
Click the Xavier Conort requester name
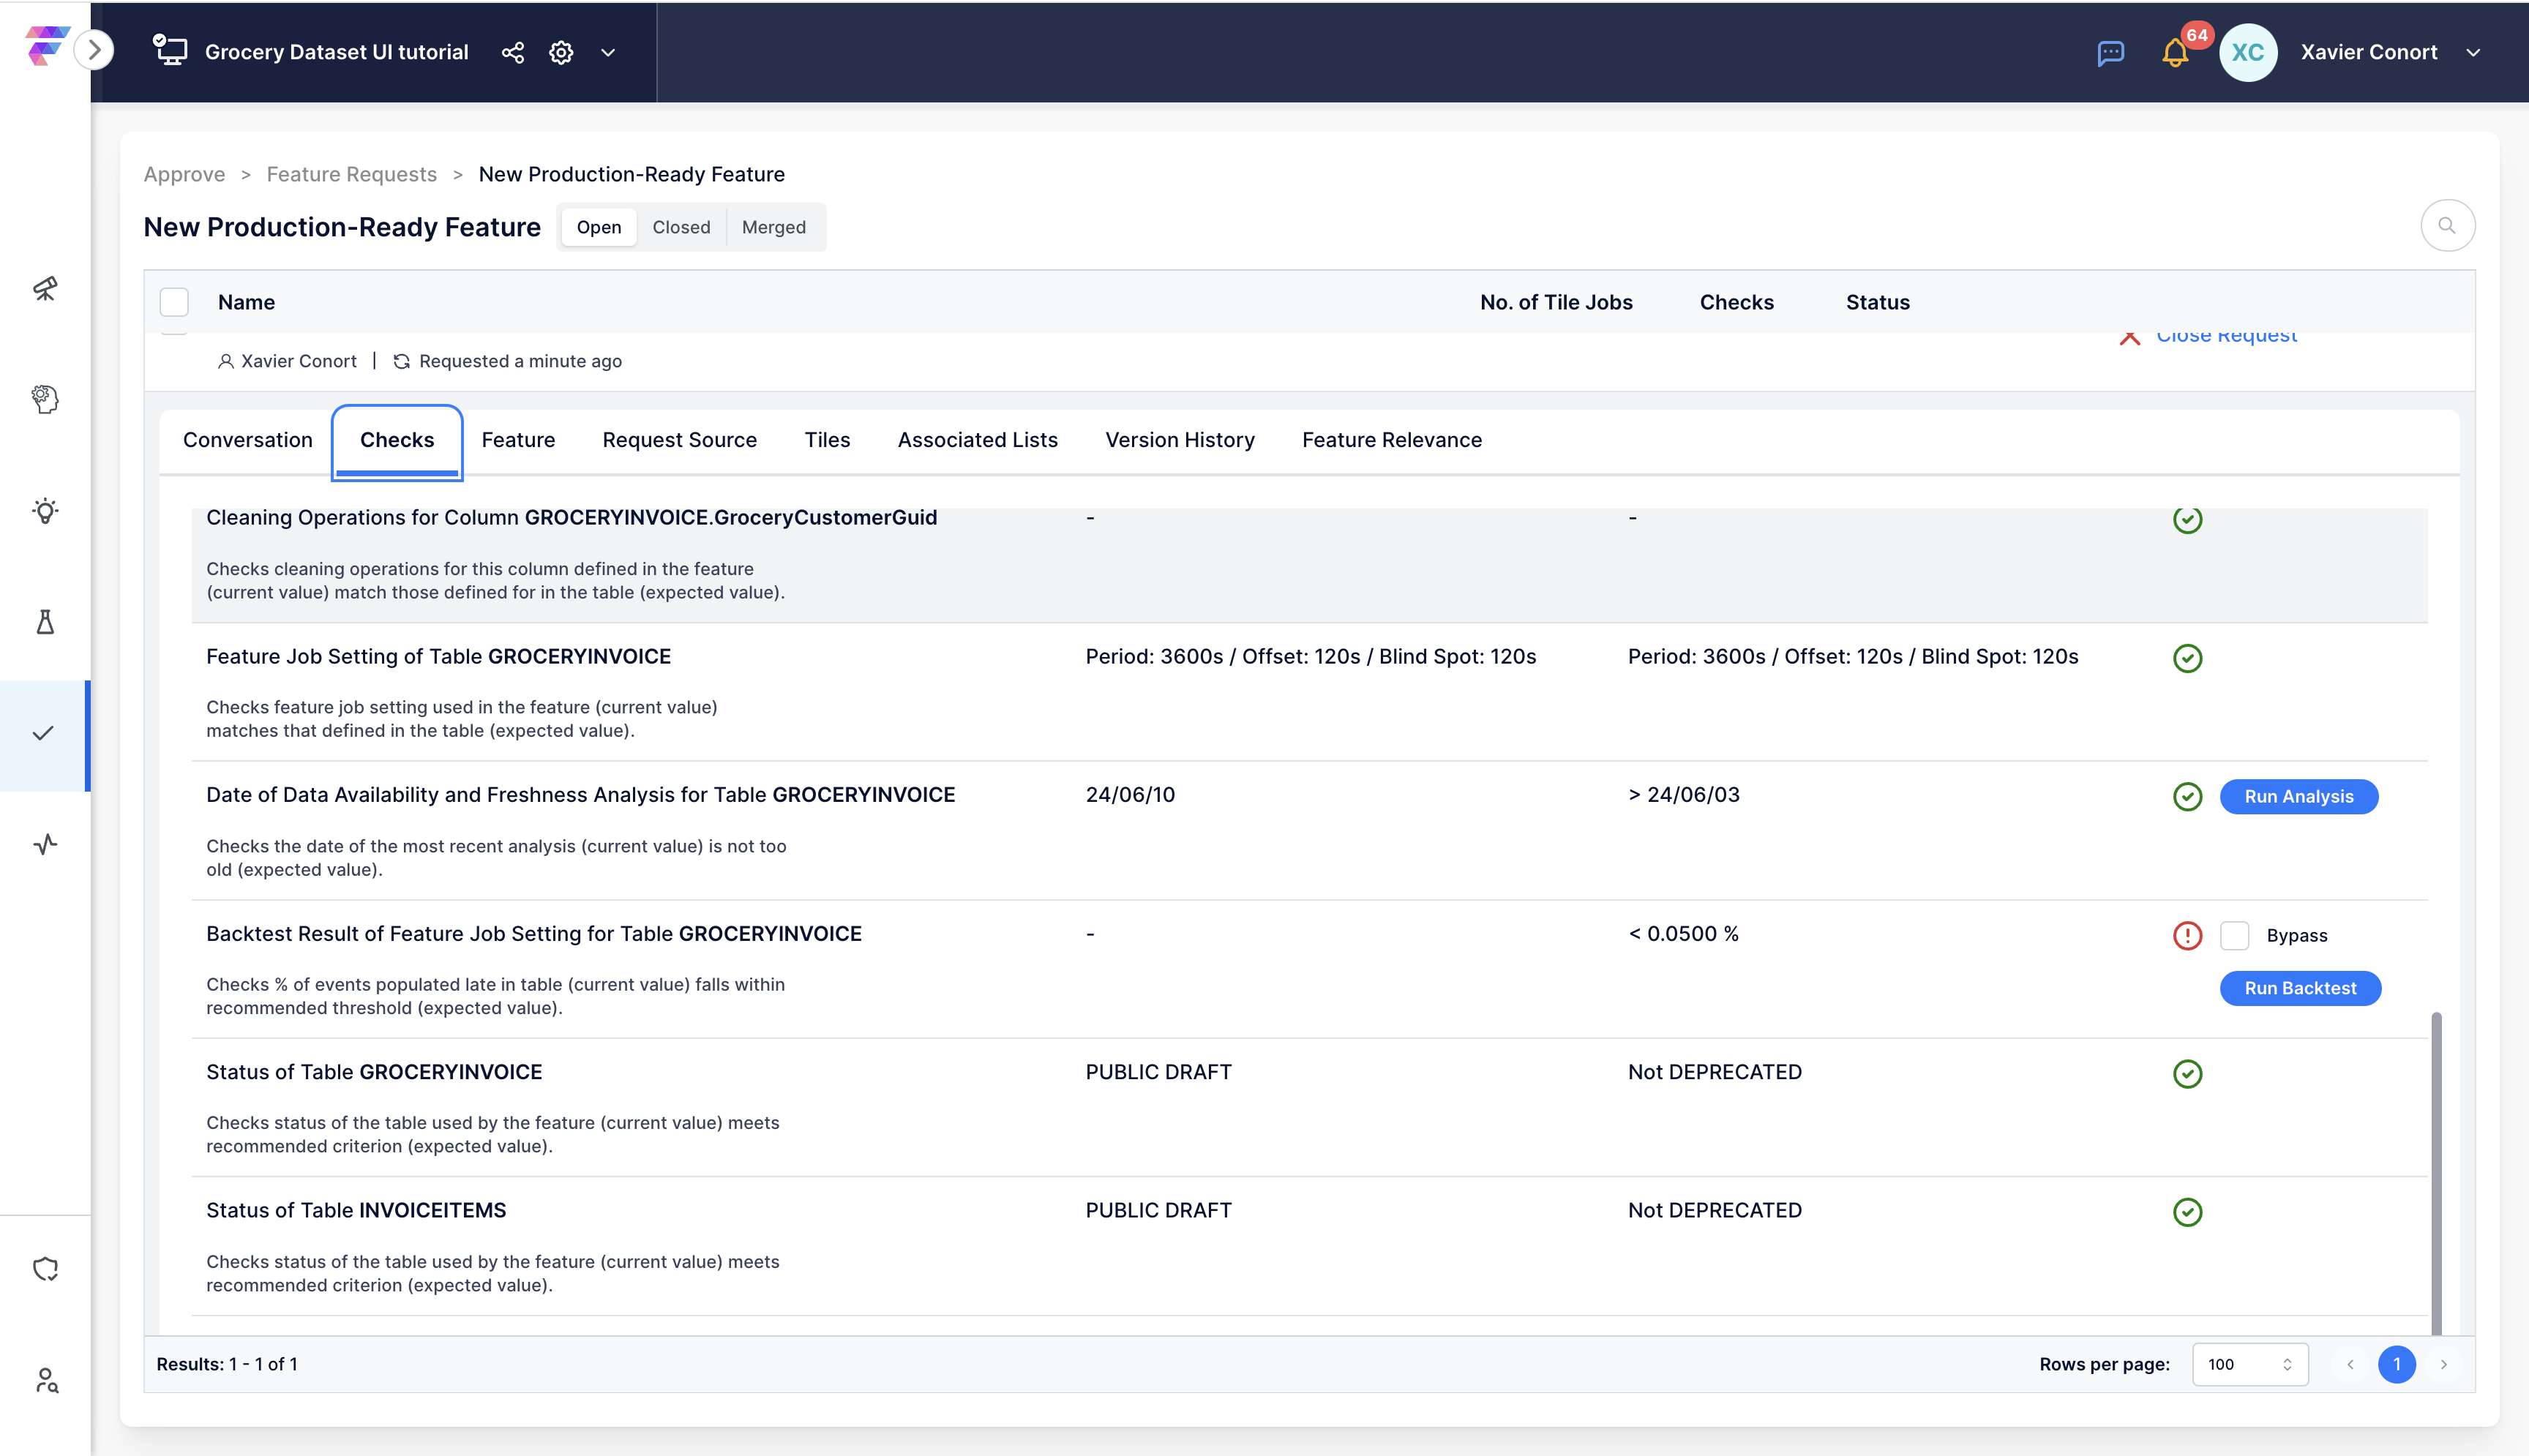click(298, 361)
